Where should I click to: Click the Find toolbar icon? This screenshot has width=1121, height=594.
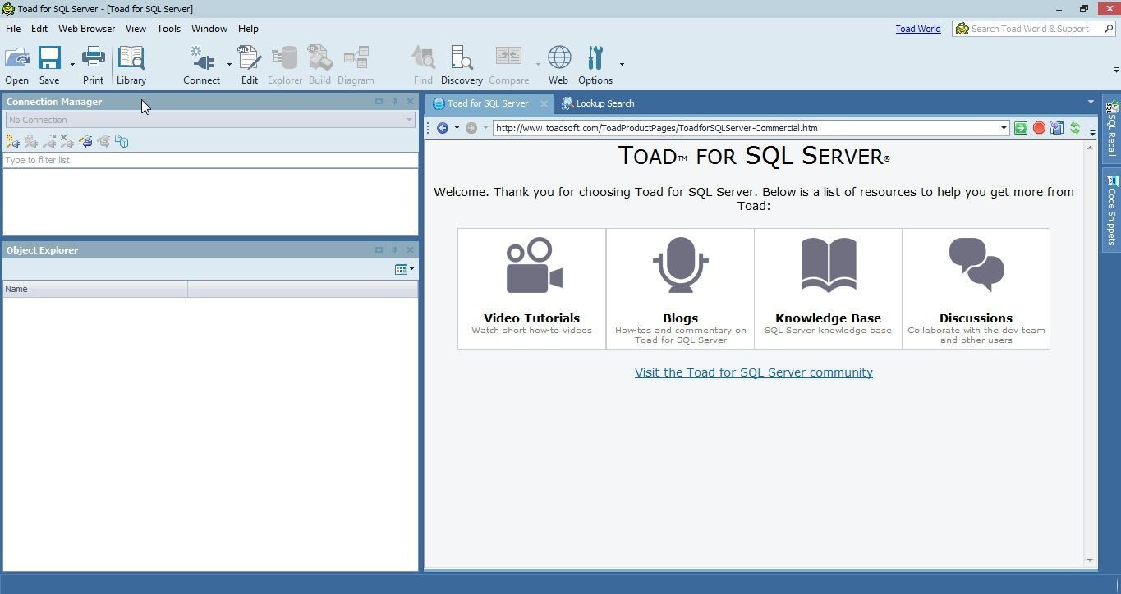coord(423,59)
